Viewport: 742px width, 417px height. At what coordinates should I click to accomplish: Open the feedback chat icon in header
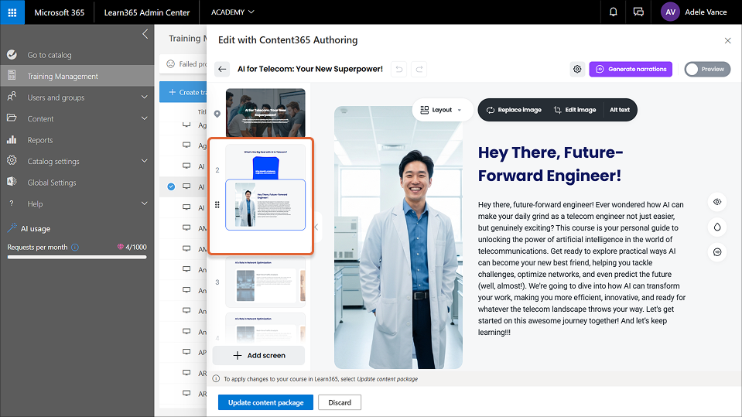coord(638,12)
